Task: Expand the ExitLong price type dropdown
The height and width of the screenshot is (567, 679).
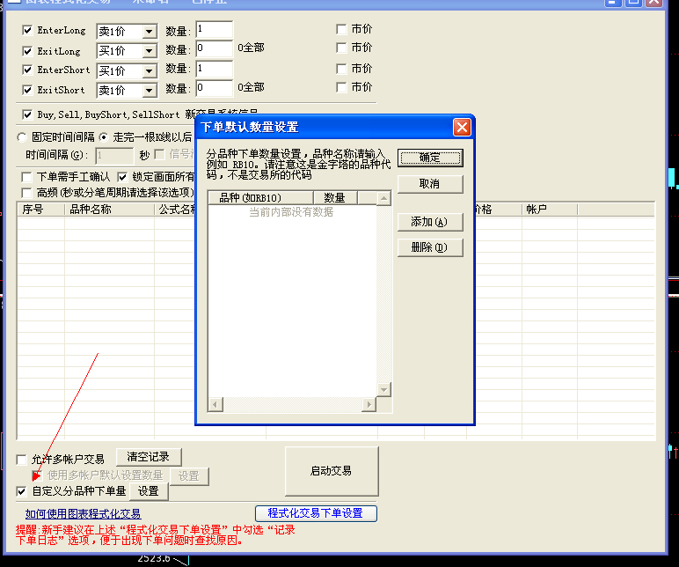Action: coord(149,52)
